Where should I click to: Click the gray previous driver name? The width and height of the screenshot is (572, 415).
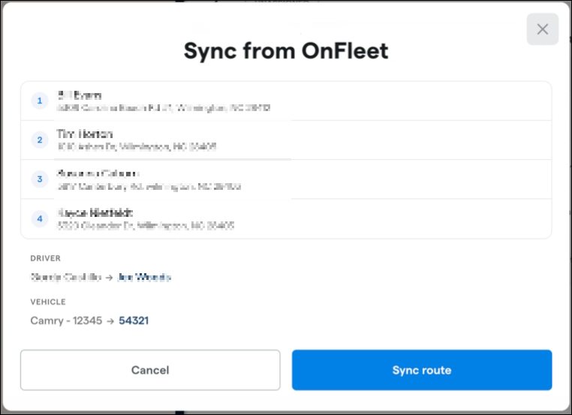pos(66,277)
